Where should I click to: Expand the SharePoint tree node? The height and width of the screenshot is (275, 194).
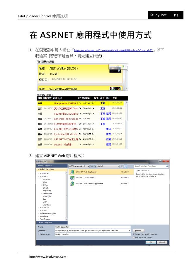tap(41, 194)
